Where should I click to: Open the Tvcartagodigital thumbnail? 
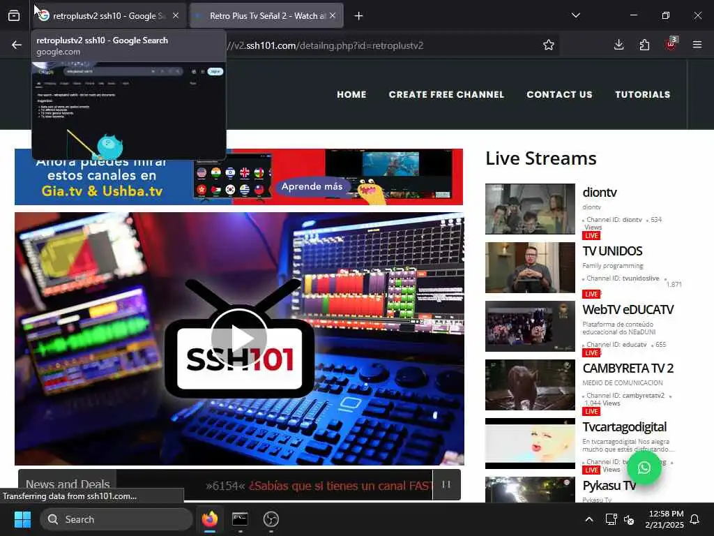[530, 443]
